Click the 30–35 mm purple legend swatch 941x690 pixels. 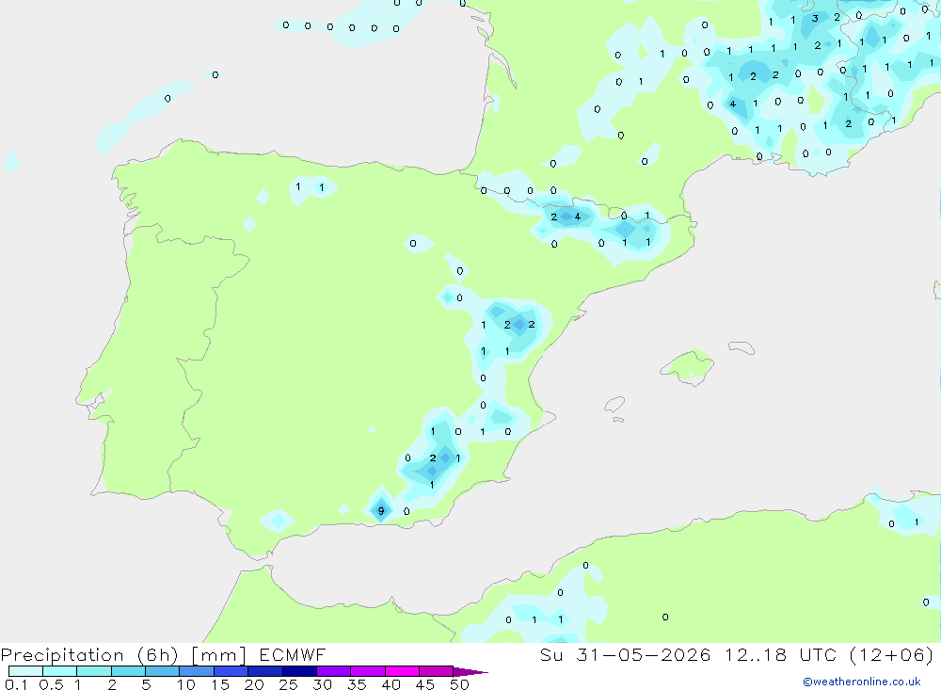point(334,671)
